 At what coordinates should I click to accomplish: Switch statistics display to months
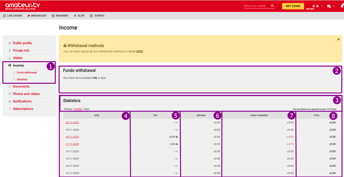point(77,109)
